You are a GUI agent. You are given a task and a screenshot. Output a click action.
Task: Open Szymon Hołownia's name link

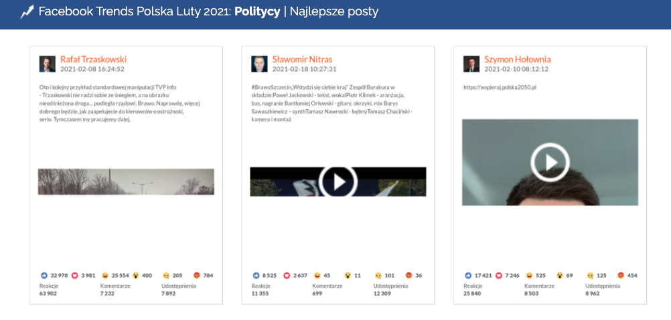[517, 59]
